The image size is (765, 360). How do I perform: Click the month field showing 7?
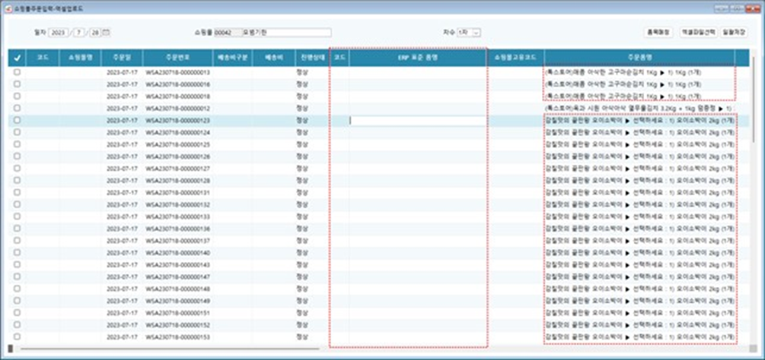click(80, 33)
